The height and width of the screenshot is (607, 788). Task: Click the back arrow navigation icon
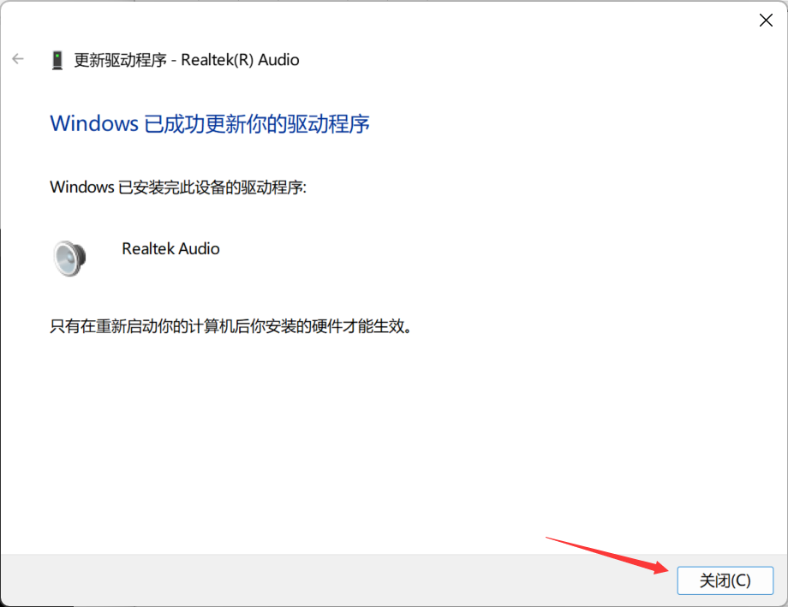coord(18,59)
